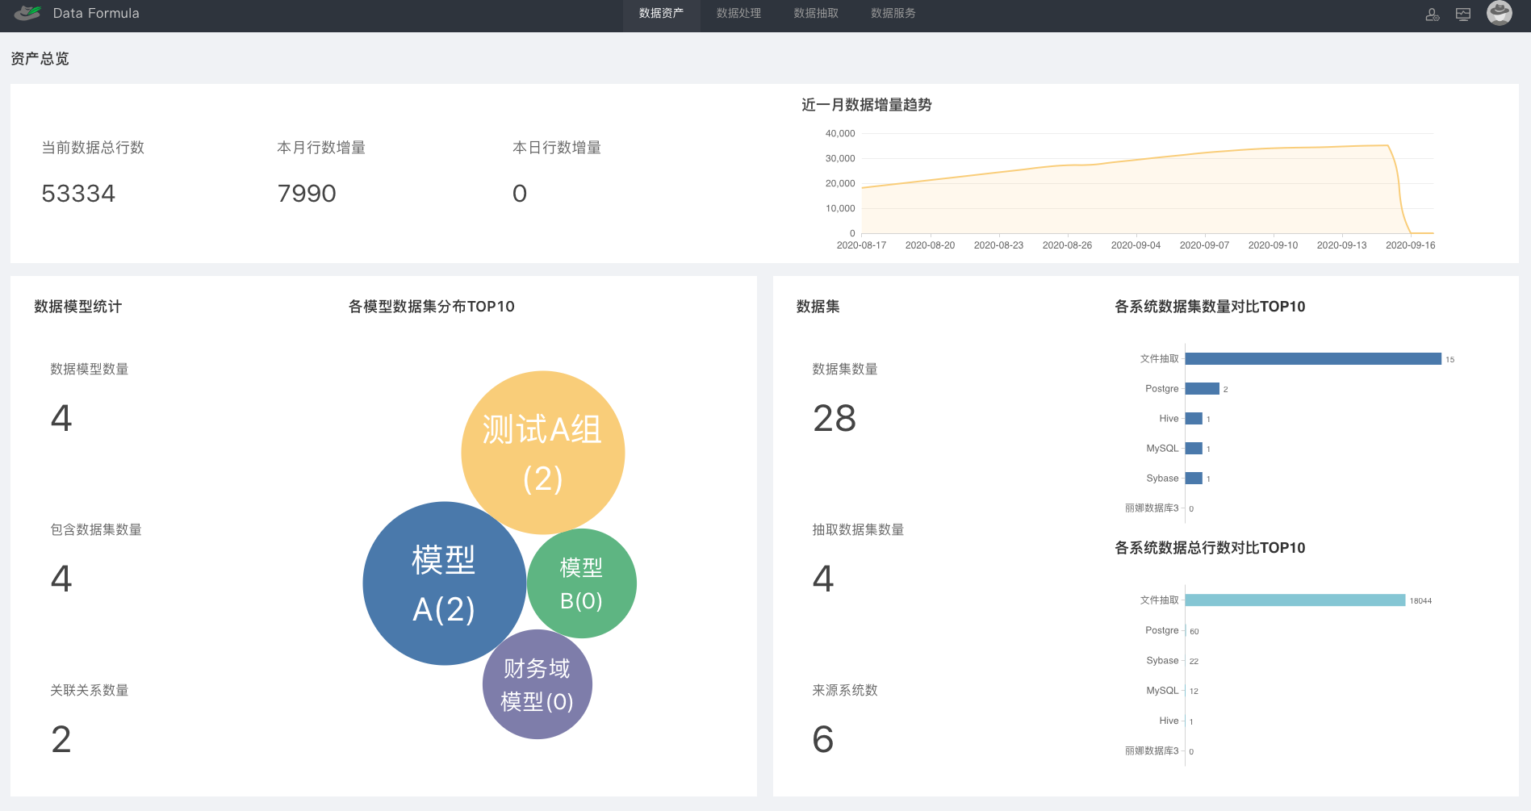Click the 各模型数据集分布TOP10 heading
The image size is (1531, 811).
432,307
